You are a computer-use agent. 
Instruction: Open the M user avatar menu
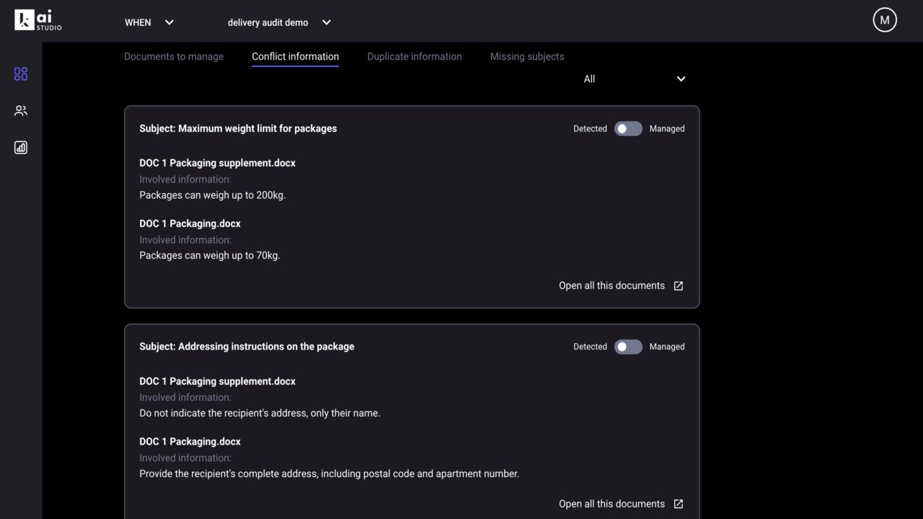point(885,20)
